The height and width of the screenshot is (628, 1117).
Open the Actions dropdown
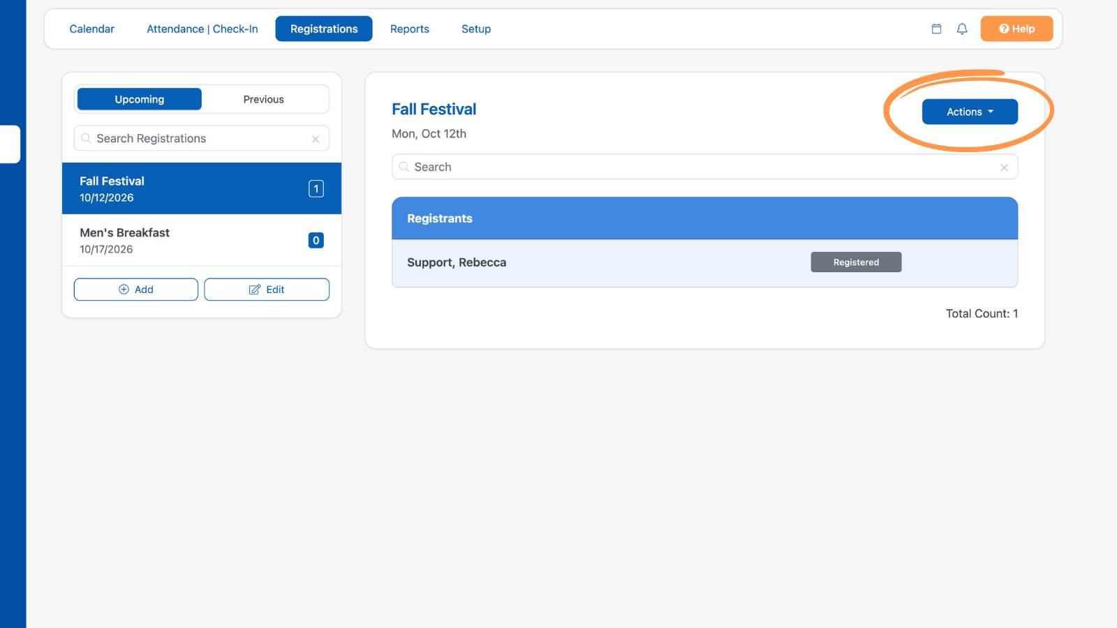[x=970, y=112]
